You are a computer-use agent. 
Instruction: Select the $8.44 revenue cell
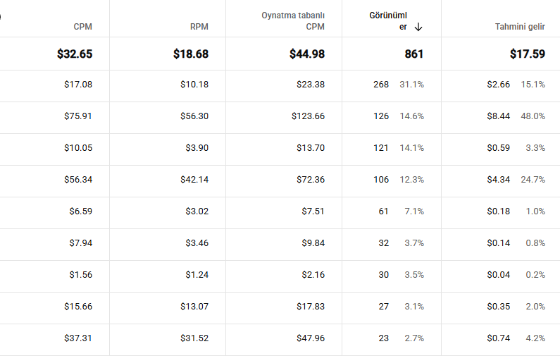pyautogui.click(x=499, y=116)
